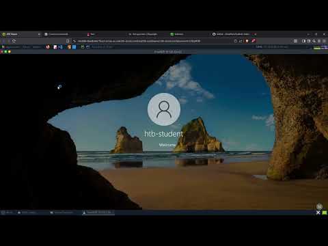
Task: Click the yellow window dot
Action: tap(10, 52)
